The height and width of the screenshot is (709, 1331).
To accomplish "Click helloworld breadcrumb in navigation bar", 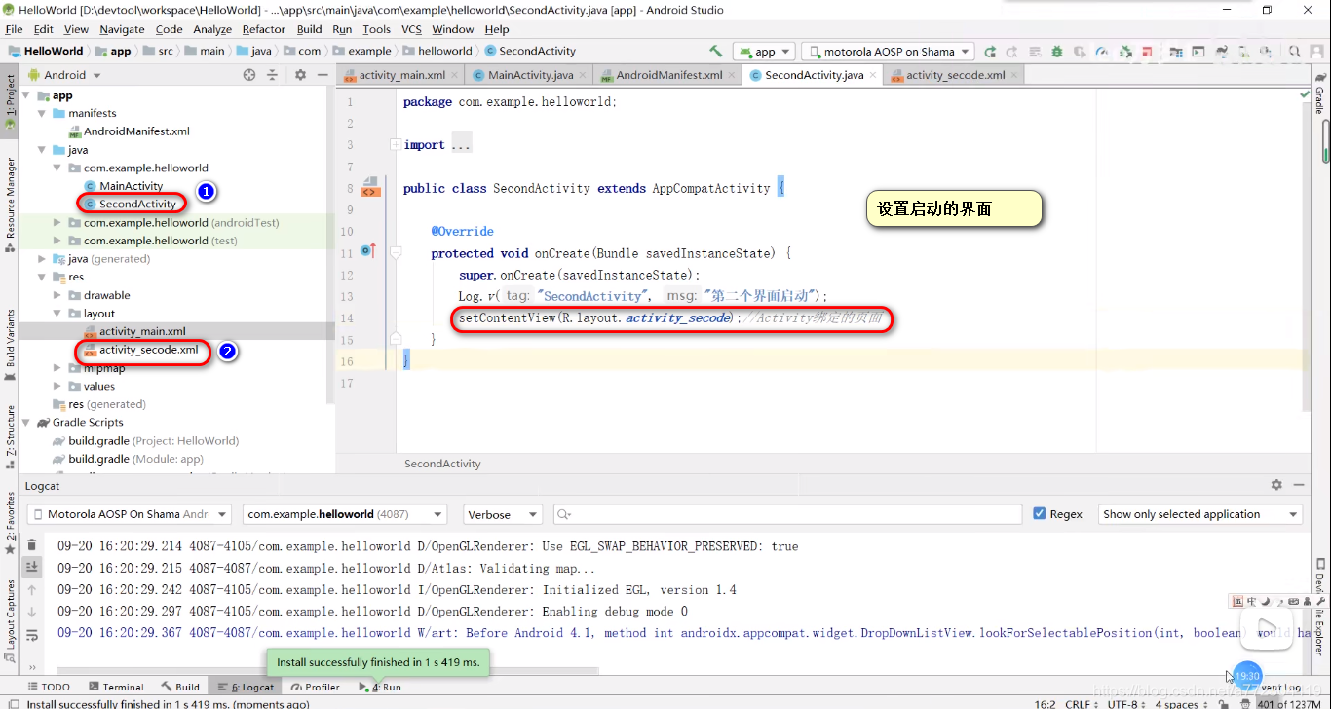I will point(444,52).
